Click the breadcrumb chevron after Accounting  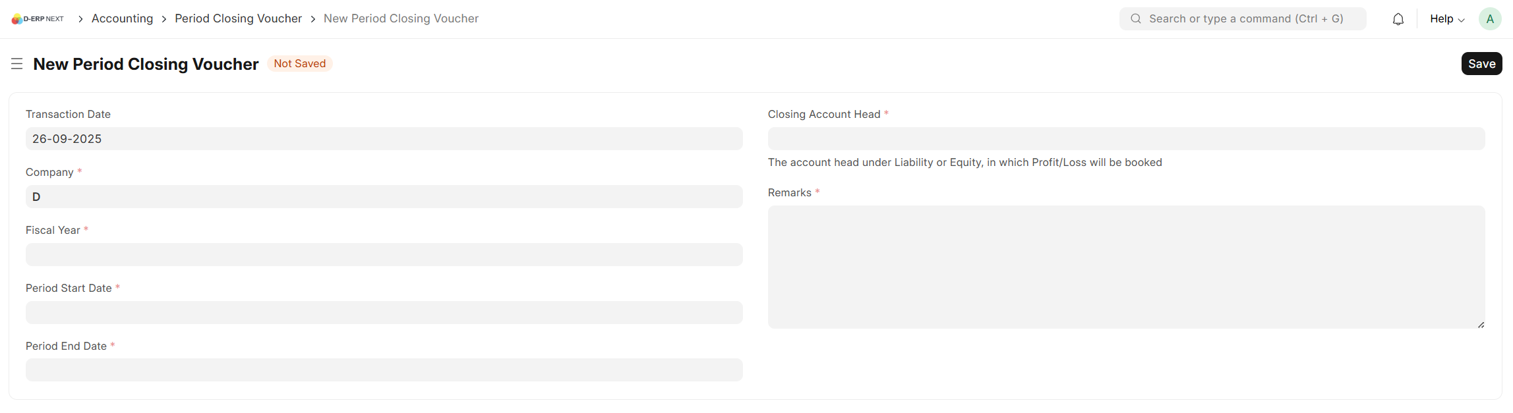(163, 19)
